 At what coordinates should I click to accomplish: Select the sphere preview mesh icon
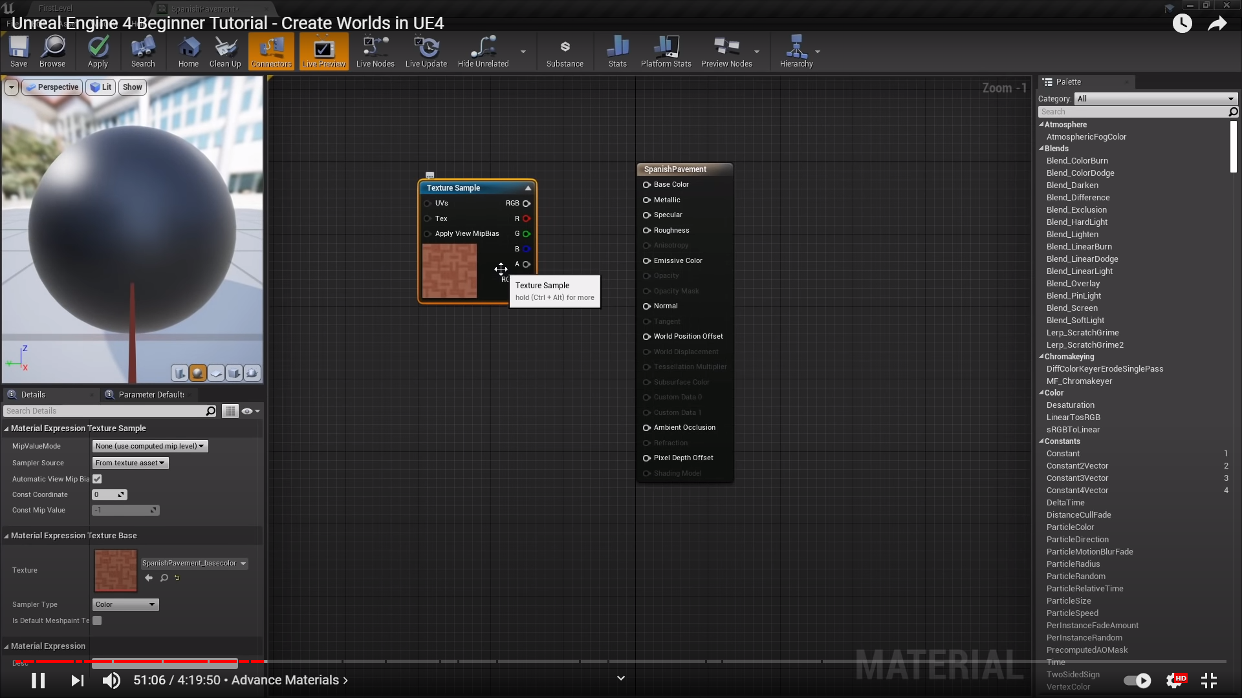point(198,373)
